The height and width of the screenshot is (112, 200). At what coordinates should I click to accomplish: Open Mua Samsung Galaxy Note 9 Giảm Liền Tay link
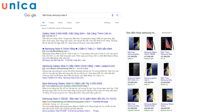(x=72, y=84)
